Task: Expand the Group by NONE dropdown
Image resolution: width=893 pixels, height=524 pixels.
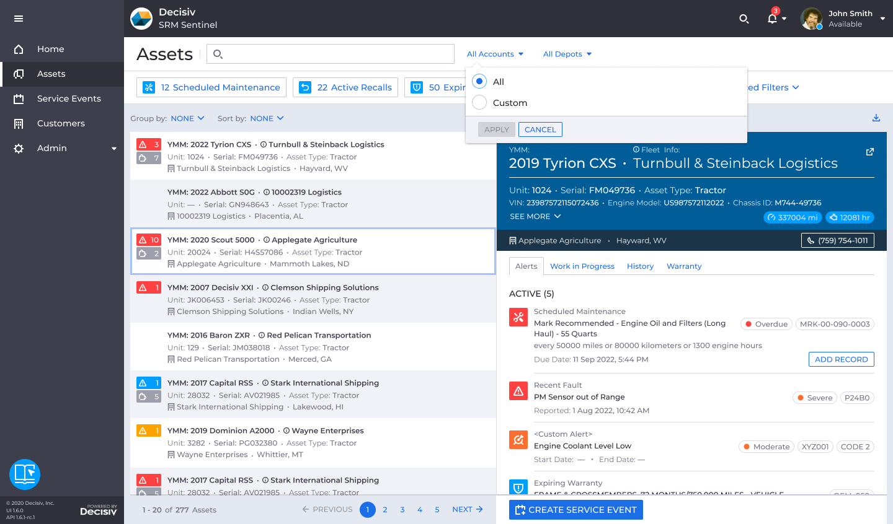Action: coord(187,118)
